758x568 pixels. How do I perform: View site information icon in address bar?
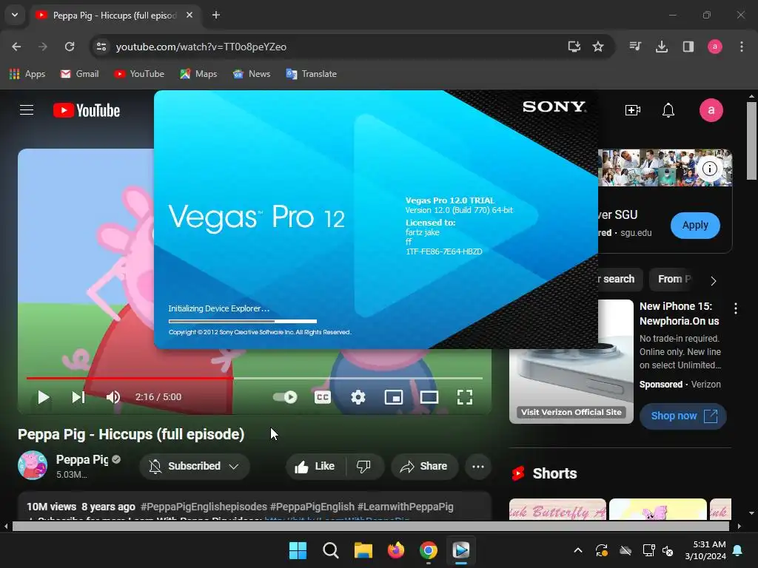pos(101,47)
